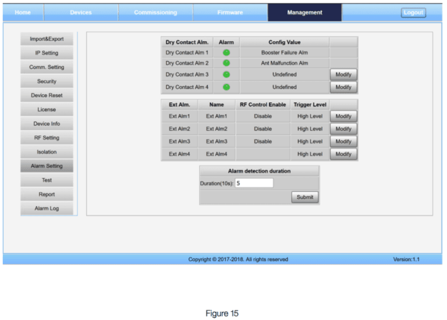This screenshot has height=320, width=447.
Task: Modify Dry Contact Alm 3 config
Action: coord(343,74)
